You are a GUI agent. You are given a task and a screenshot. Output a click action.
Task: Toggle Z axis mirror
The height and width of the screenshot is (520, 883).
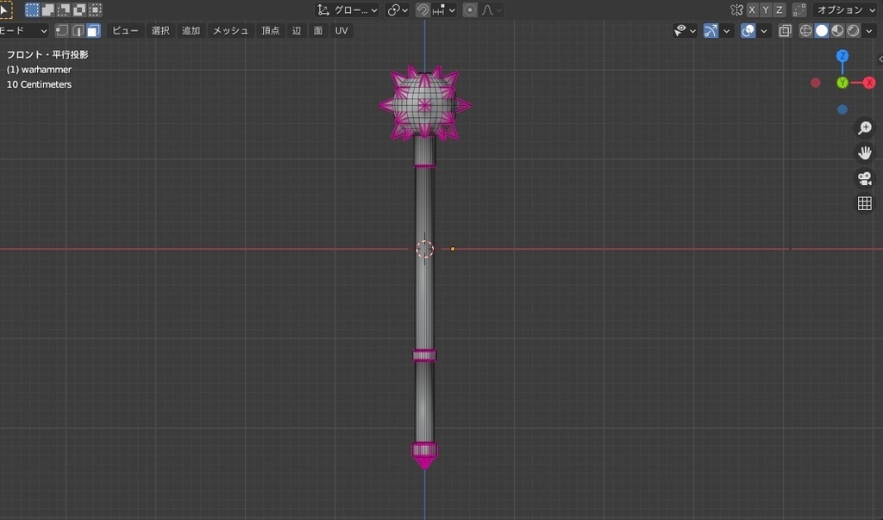[x=779, y=9]
